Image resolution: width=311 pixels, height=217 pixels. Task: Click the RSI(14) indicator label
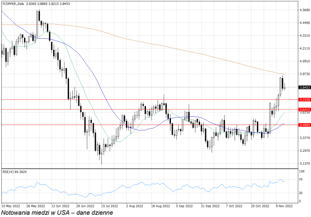pos(15,172)
